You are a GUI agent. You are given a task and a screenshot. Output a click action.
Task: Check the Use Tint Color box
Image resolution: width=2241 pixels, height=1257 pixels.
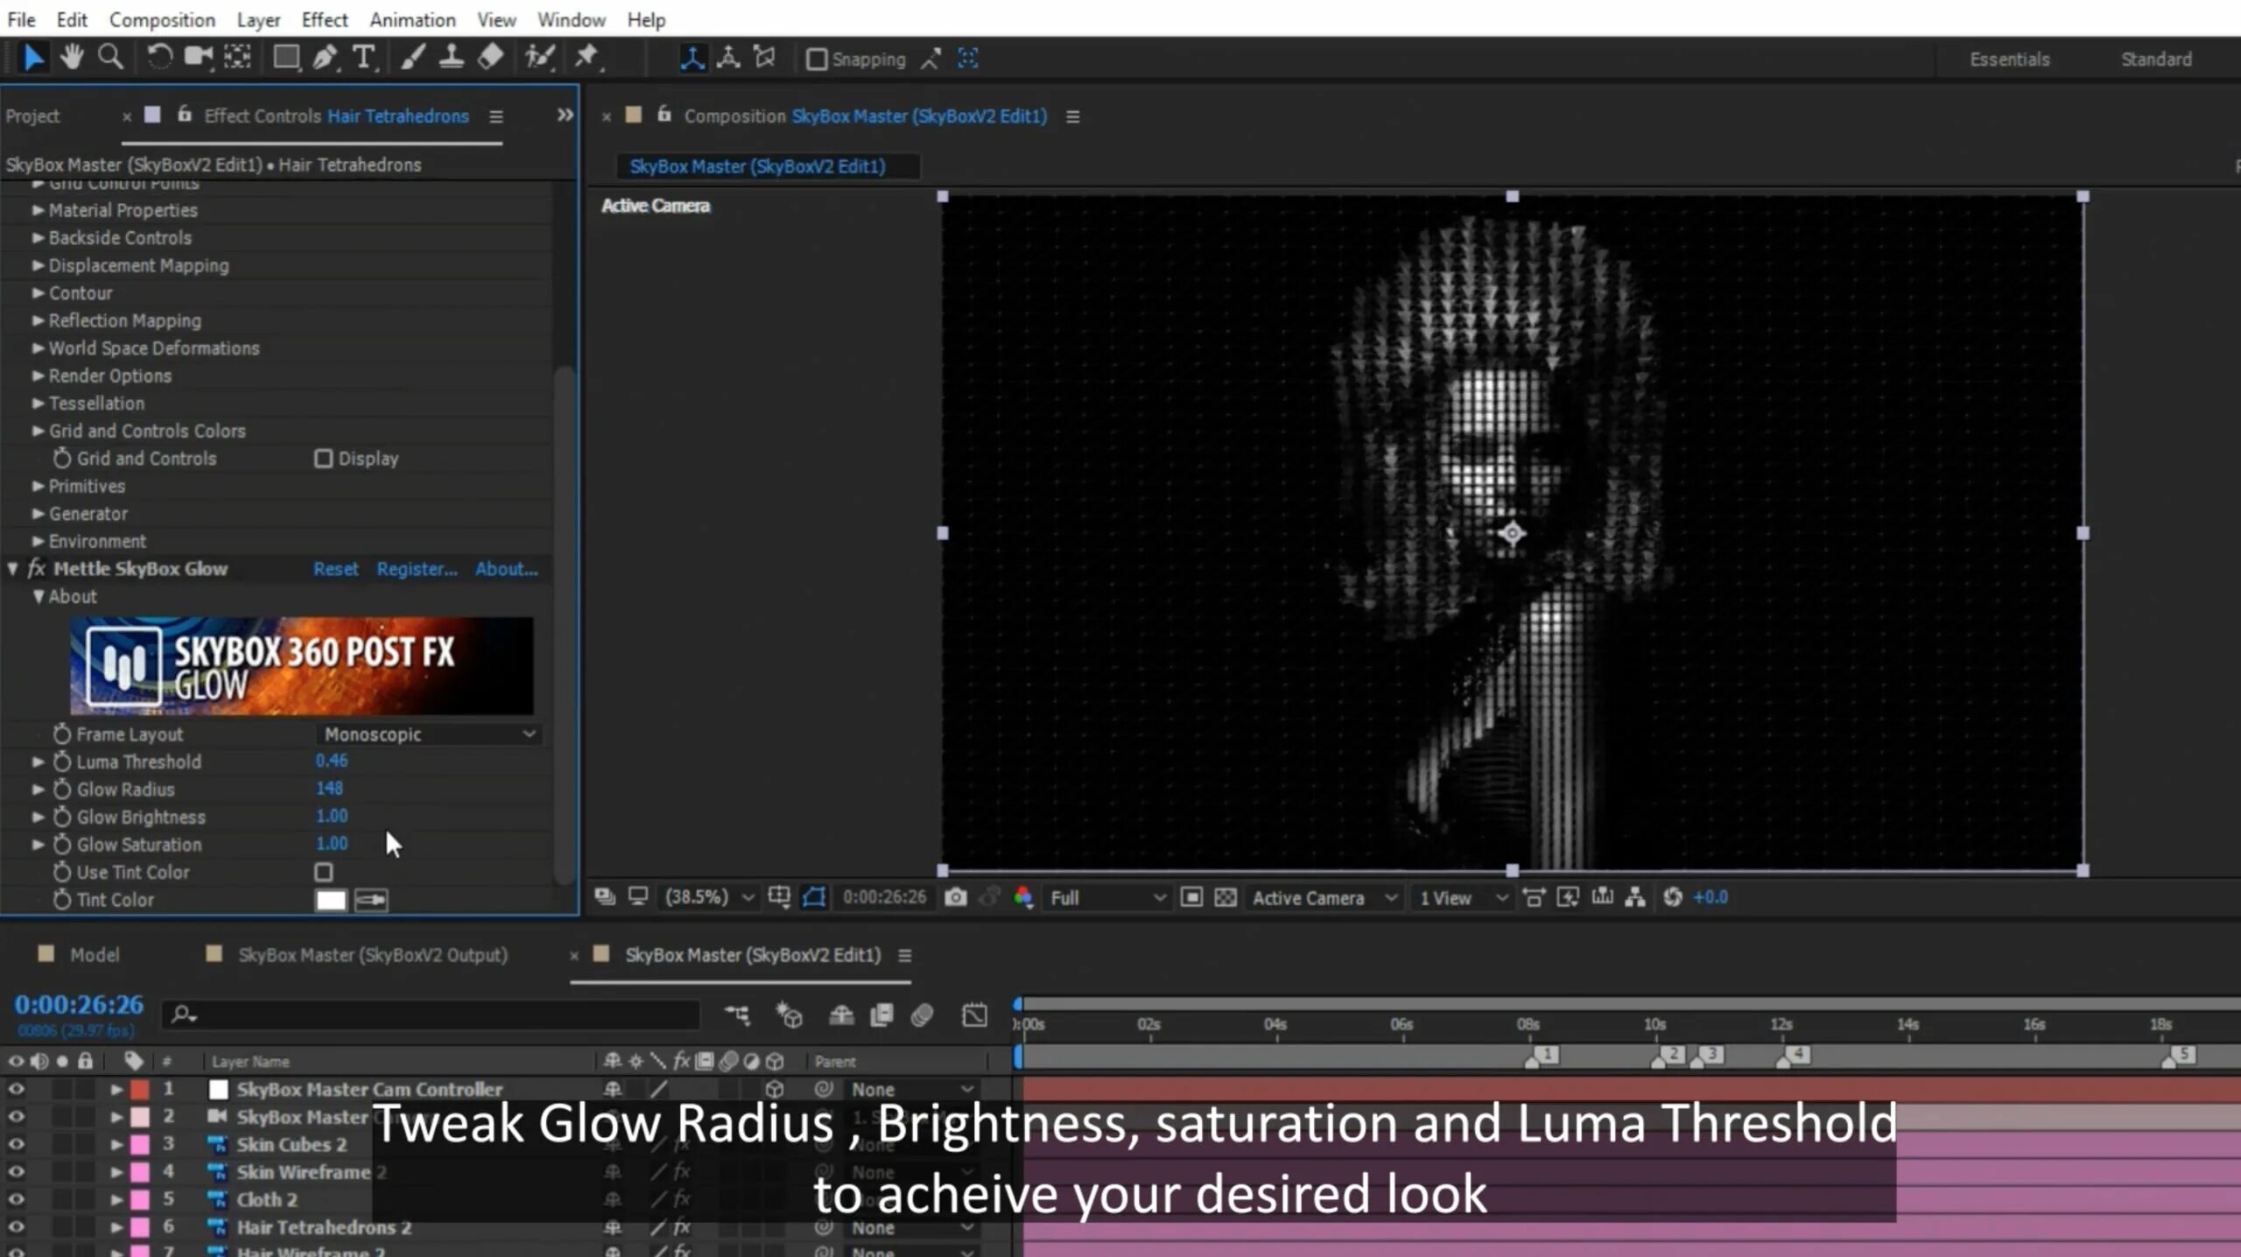(x=324, y=872)
